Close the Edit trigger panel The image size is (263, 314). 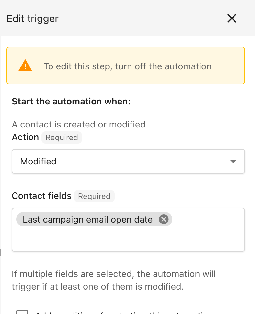pos(232,18)
